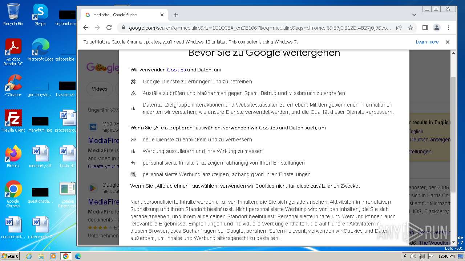Select menparty.rtf file on desktop
Viewport: 465px width, 261px height.
40,156
